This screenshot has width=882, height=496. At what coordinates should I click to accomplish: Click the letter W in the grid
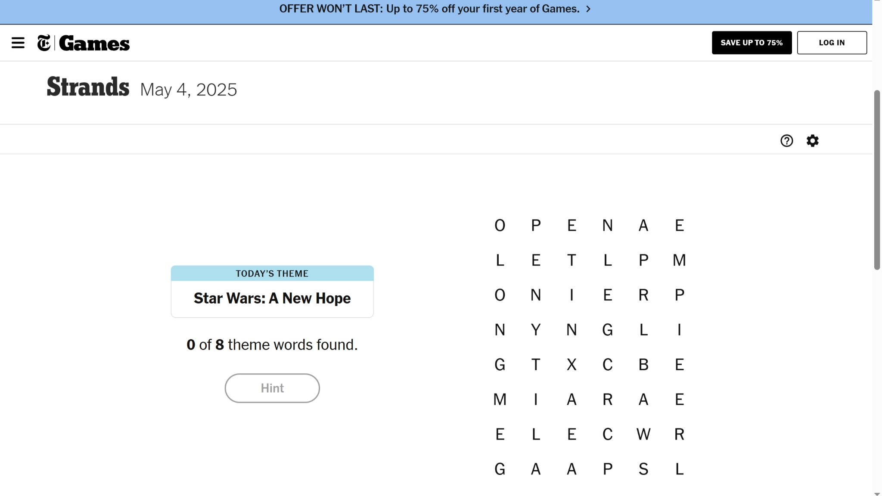pyautogui.click(x=643, y=434)
